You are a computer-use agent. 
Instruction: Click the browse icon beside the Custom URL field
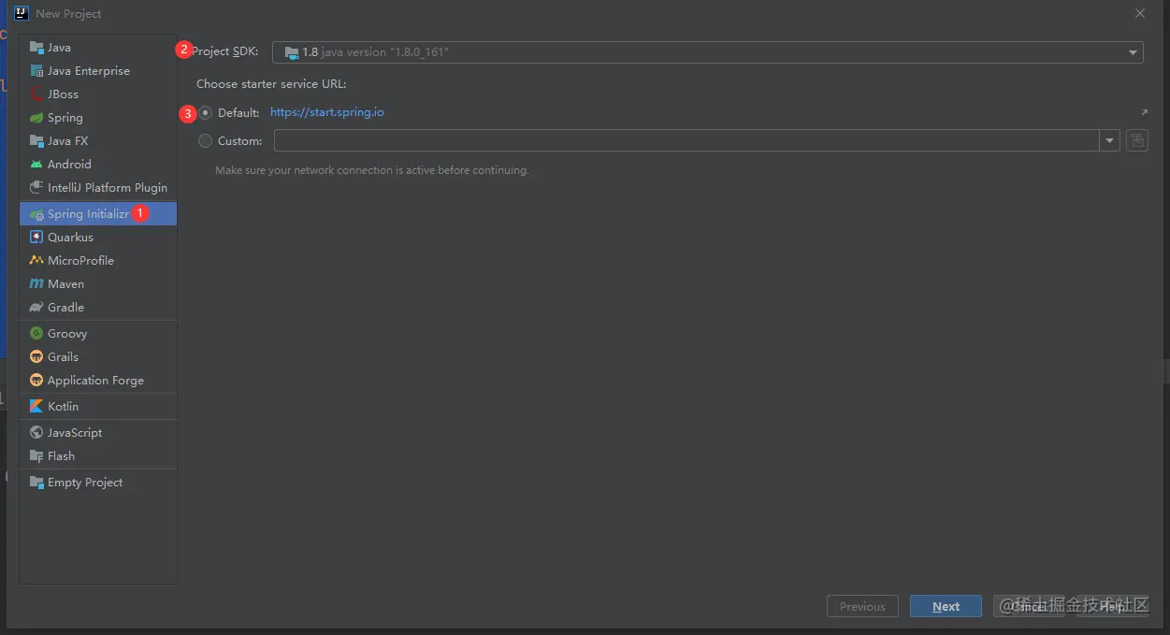pyautogui.click(x=1136, y=141)
